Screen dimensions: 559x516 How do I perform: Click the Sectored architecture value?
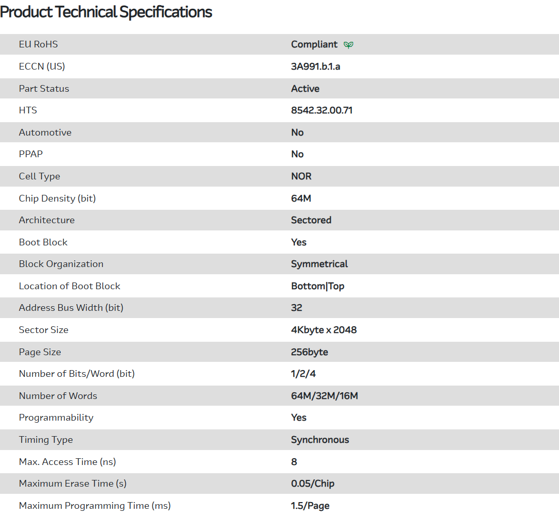[x=311, y=220]
